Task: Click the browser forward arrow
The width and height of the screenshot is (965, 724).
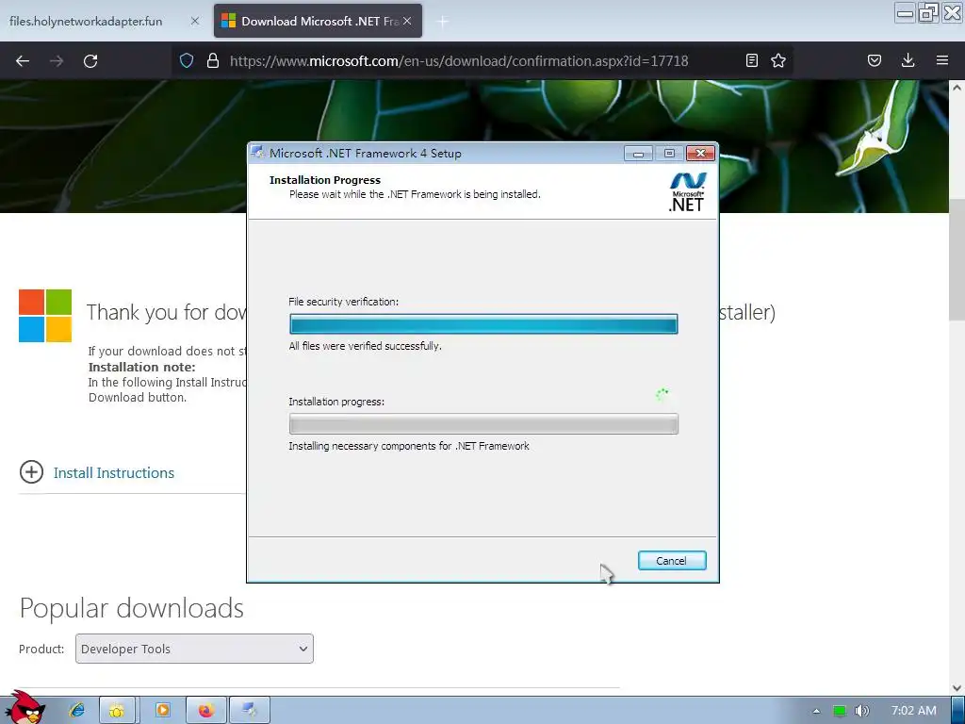Action: pyautogui.click(x=57, y=61)
